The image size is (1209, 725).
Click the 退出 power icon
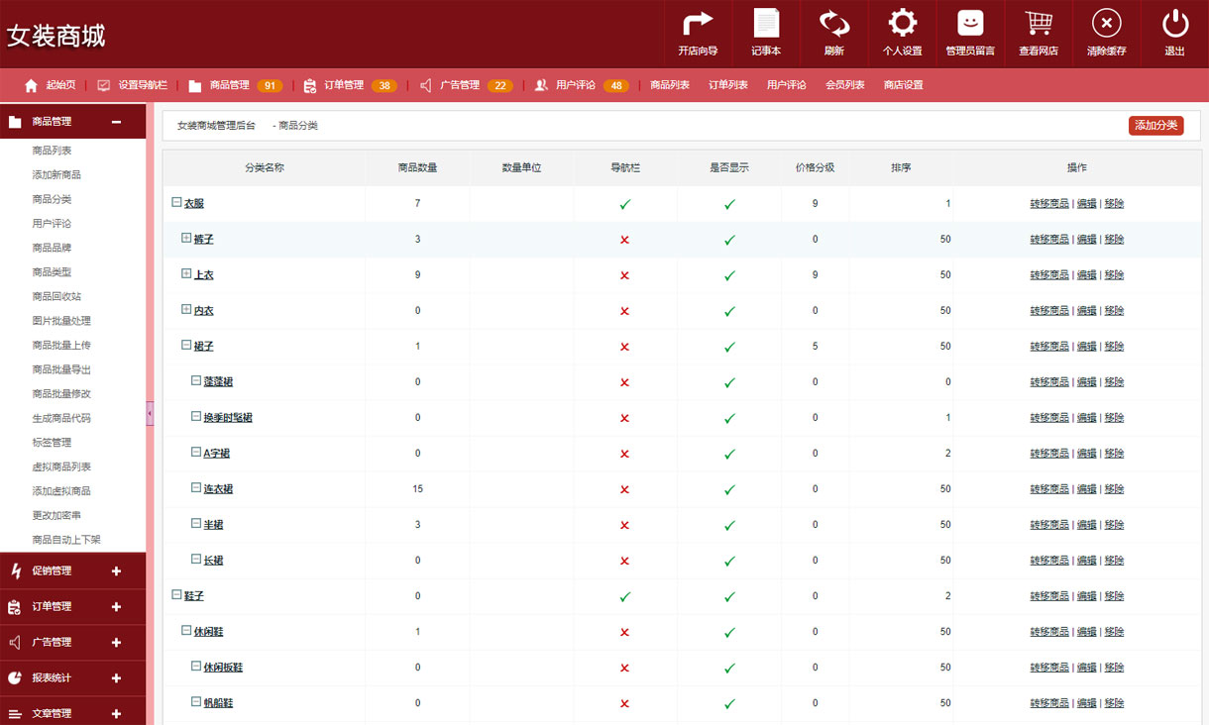click(x=1174, y=24)
